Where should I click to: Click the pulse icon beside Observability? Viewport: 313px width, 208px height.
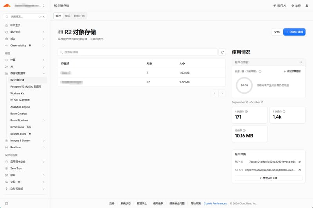click(x=7, y=46)
